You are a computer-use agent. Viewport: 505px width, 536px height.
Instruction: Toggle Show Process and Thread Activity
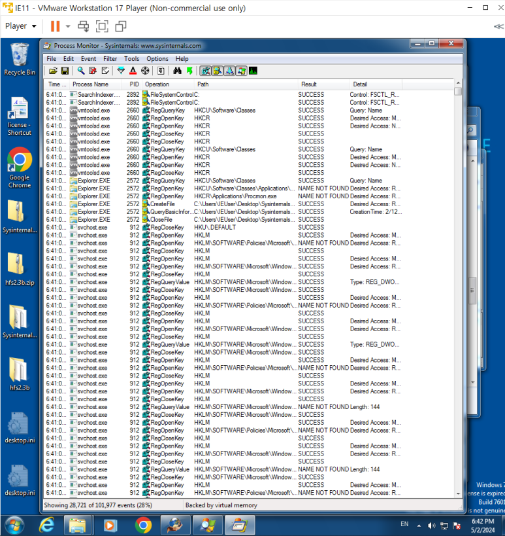pyautogui.click(x=242, y=71)
